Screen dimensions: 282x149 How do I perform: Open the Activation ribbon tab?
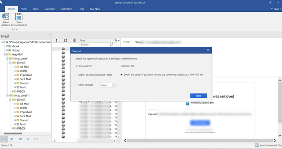(x=66, y=9)
